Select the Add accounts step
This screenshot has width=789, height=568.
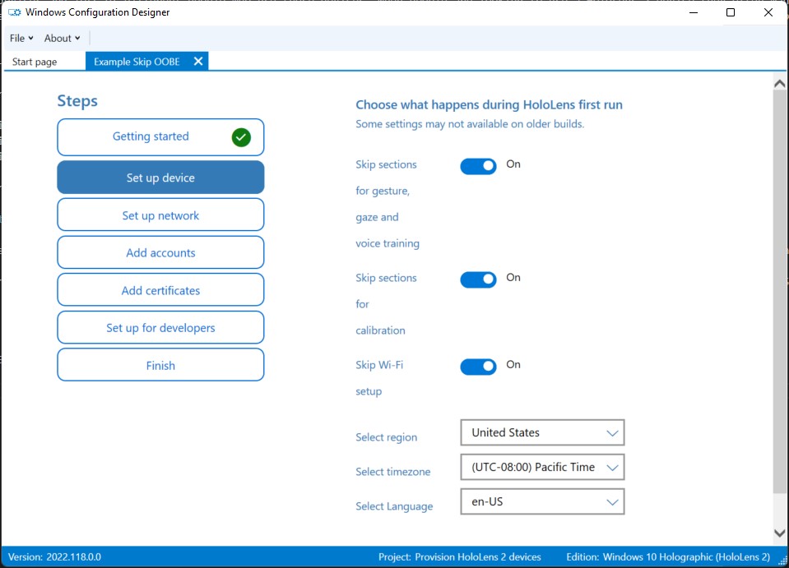coord(160,253)
